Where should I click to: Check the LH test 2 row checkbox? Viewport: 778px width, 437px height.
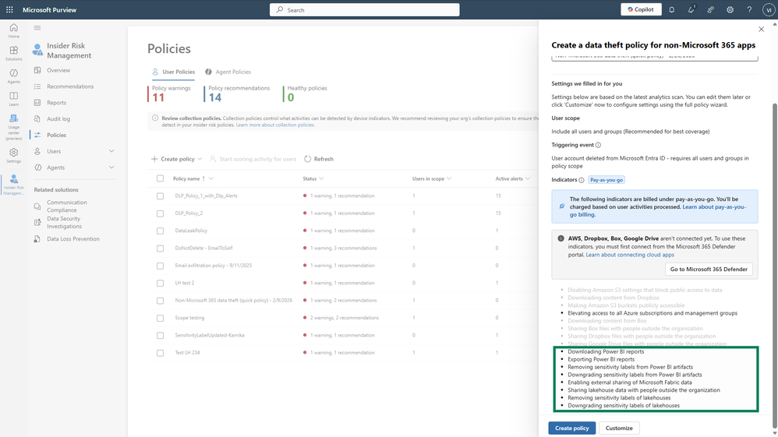tap(160, 283)
